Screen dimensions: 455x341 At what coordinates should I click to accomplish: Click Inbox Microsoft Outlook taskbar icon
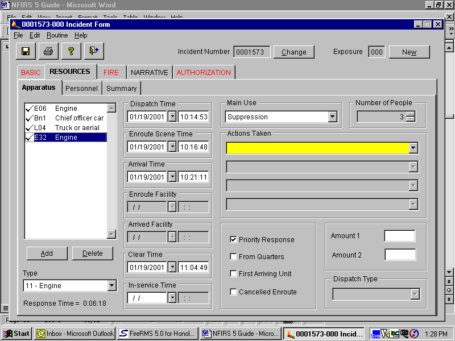point(75,334)
